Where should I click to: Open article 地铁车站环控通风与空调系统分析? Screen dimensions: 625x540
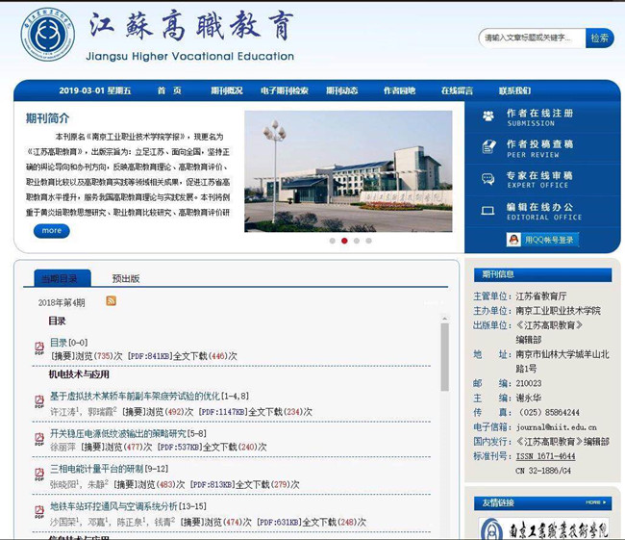point(113,506)
